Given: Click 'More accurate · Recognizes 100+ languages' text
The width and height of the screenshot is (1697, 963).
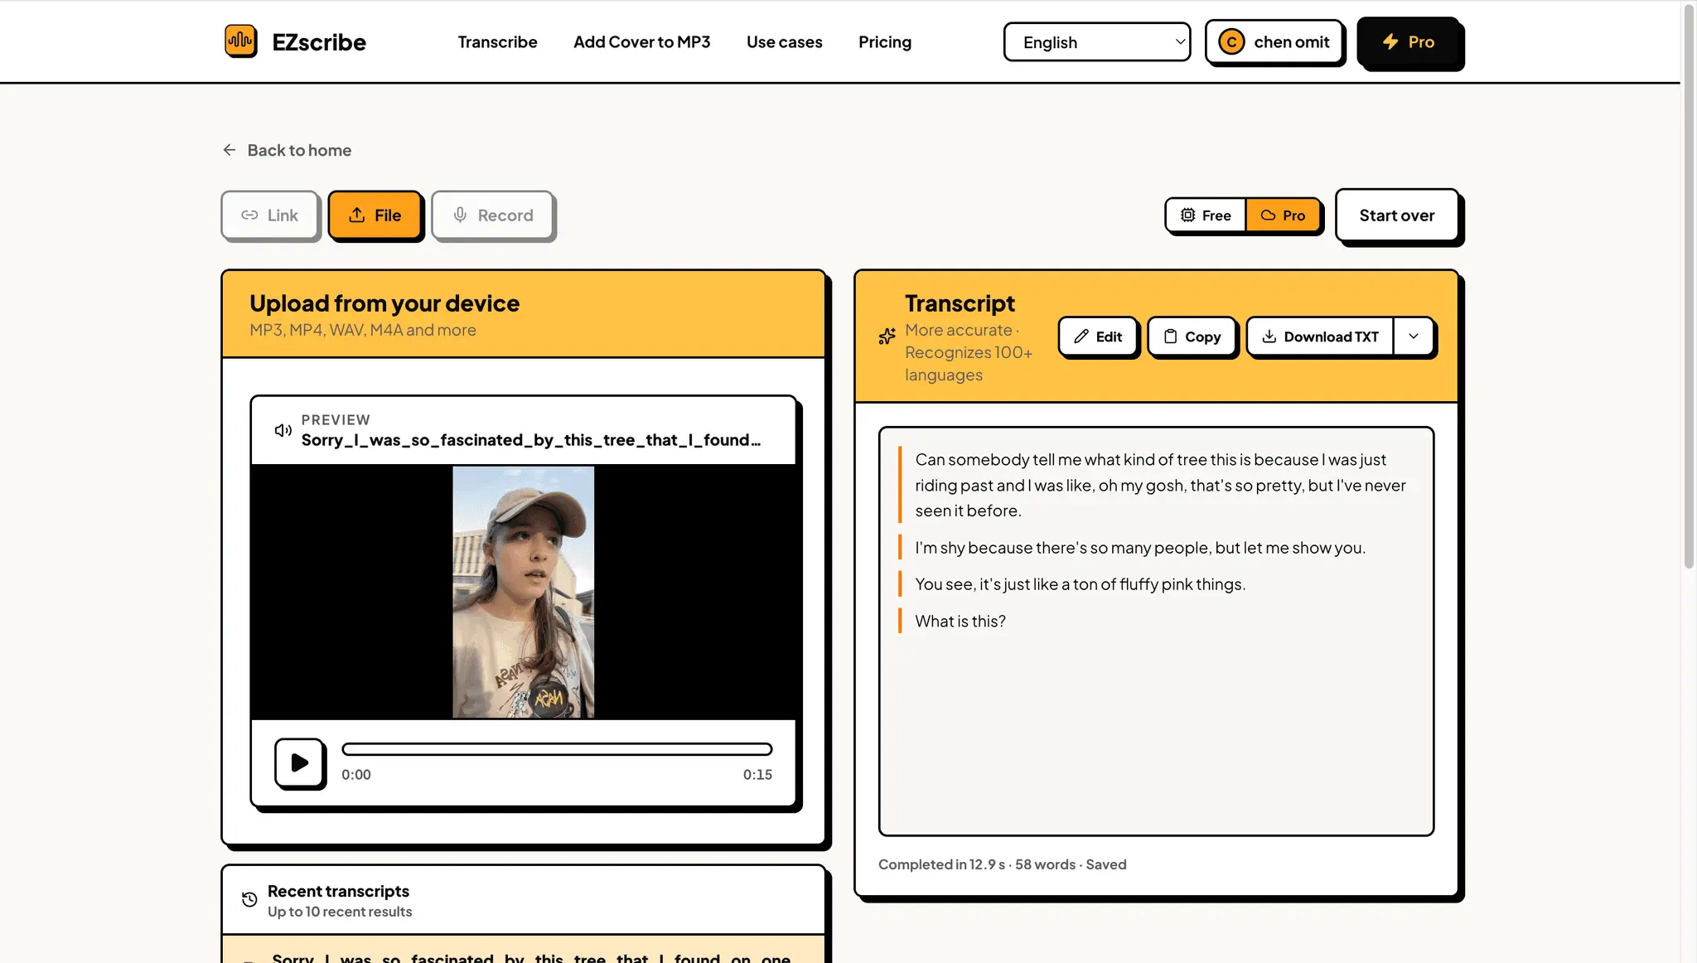Looking at the screenshot, I should pos(969,352).
